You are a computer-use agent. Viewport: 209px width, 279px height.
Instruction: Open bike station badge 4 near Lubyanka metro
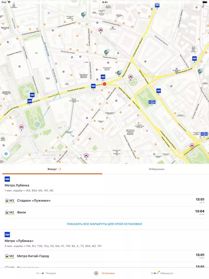coord(119,73)
